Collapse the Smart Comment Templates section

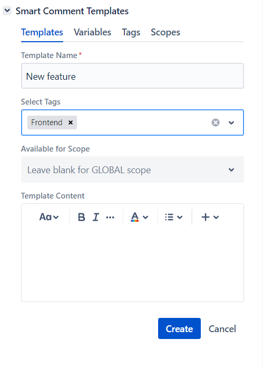click(x=7, y=11)
